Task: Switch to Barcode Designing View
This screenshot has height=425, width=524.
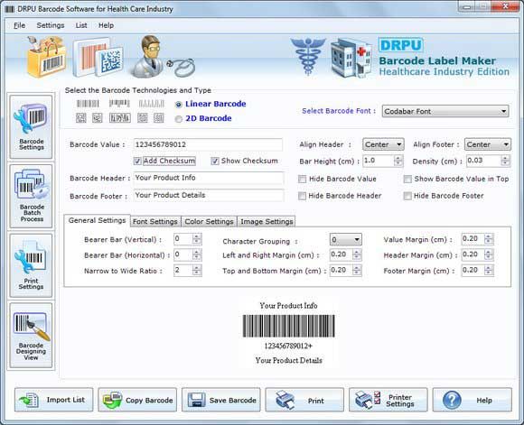Action: coord(31,336)
